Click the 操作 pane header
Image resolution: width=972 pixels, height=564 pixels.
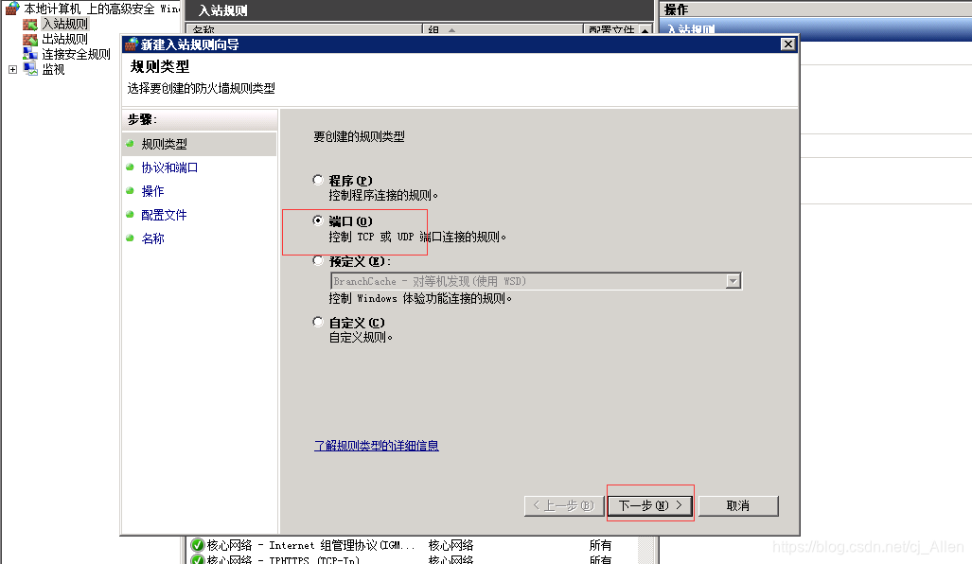pos(816,9)
